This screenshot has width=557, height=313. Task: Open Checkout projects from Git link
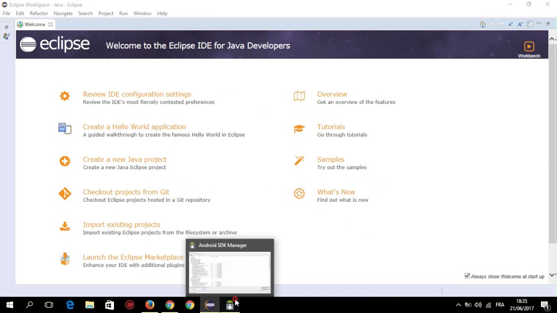coord(126,192)
